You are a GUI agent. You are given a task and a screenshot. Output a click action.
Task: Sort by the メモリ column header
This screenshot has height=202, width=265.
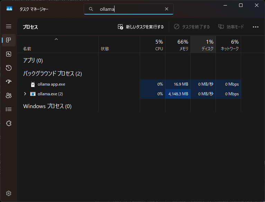tap(178, 45)
